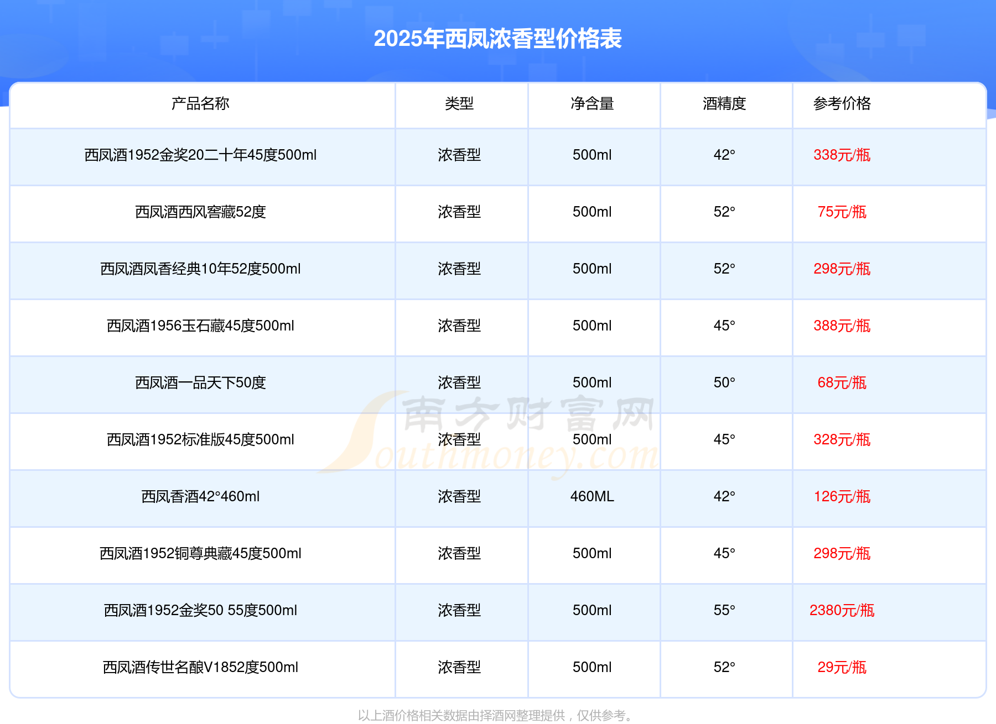
Task: Click 浓香型 in the 1952铜尊典藏 row
Action: point(459,553)
